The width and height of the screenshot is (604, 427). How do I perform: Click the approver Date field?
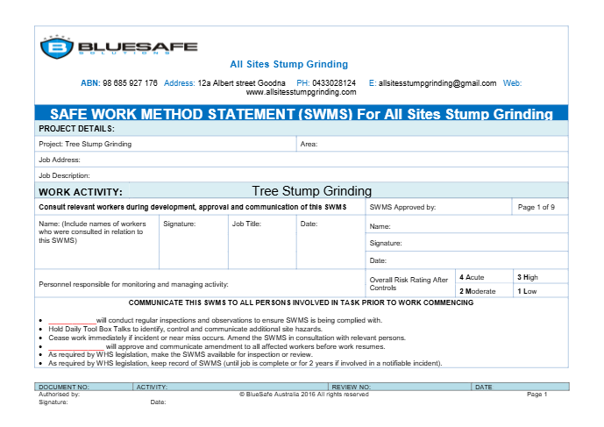(466, 260)
